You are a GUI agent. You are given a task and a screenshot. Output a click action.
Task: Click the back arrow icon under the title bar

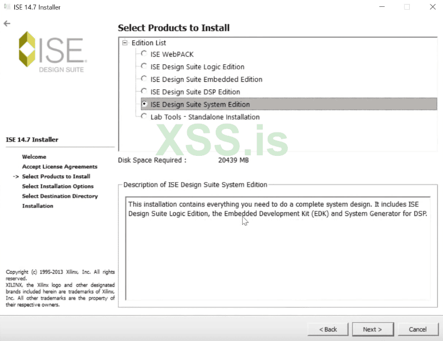7,23
